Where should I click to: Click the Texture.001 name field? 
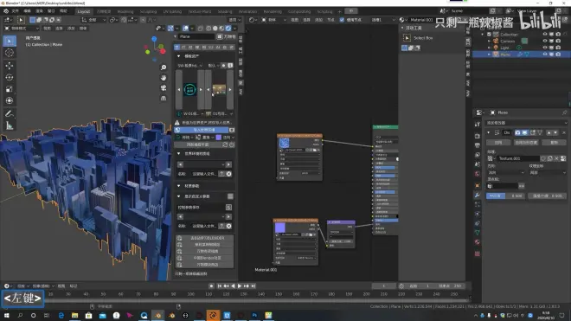[x=518, y=158]
